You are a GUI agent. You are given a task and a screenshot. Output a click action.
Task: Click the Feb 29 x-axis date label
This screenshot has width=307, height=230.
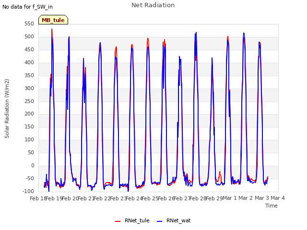click(214, 198)
